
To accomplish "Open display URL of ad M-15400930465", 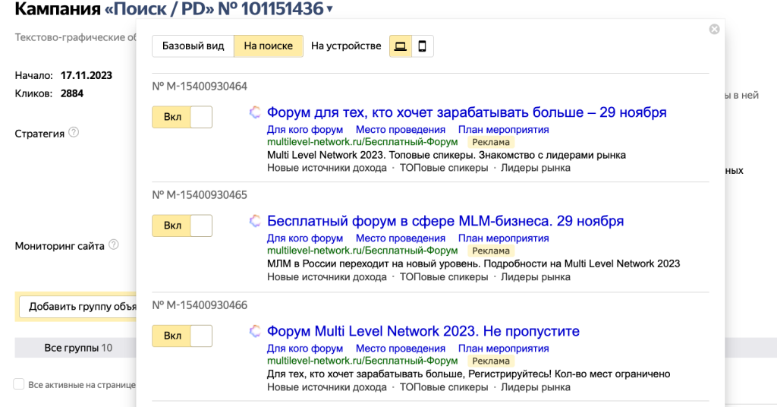I will tap(362, 251).
